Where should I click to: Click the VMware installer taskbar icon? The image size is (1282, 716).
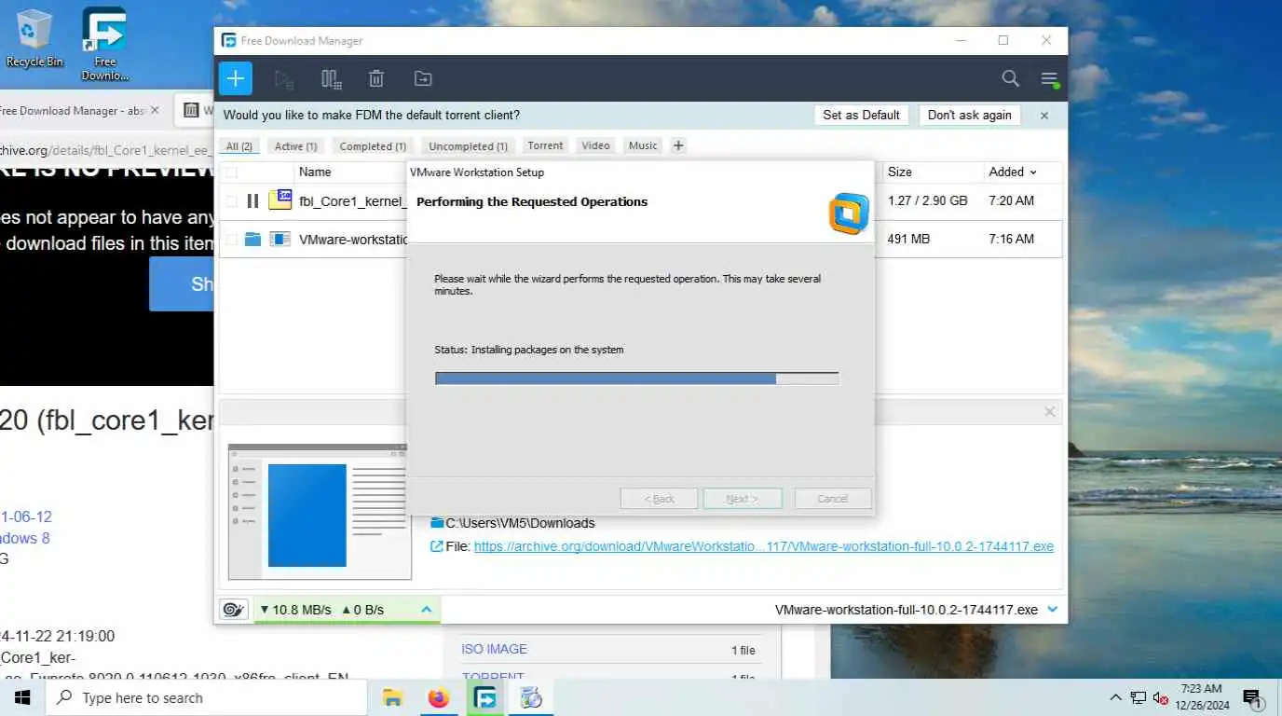click(x=531, y=697)
